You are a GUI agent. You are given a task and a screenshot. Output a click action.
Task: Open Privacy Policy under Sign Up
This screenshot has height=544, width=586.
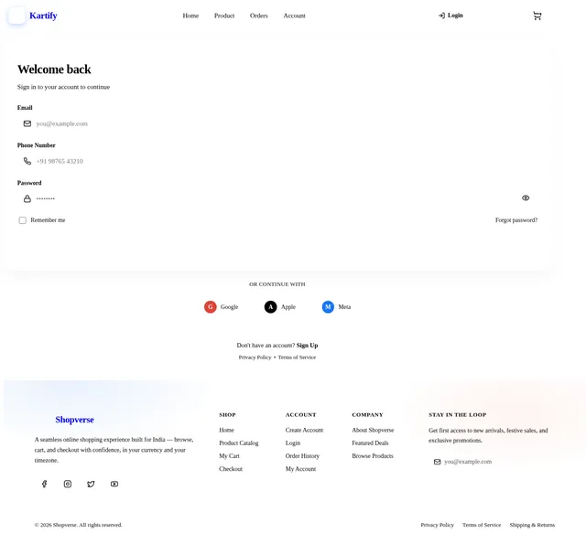[x=255, y=357]
